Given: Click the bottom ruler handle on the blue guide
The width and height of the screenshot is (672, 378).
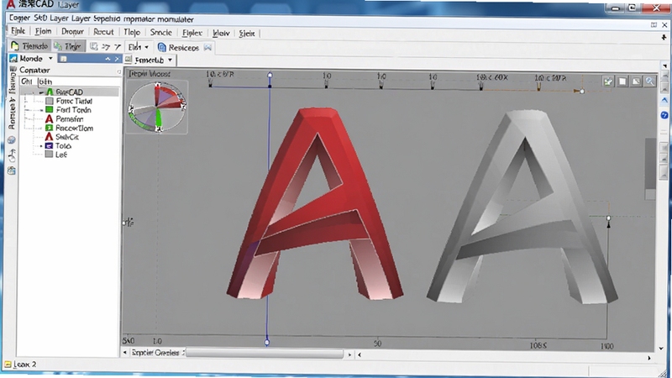Looking at the screenshot, I should (267, 343).
